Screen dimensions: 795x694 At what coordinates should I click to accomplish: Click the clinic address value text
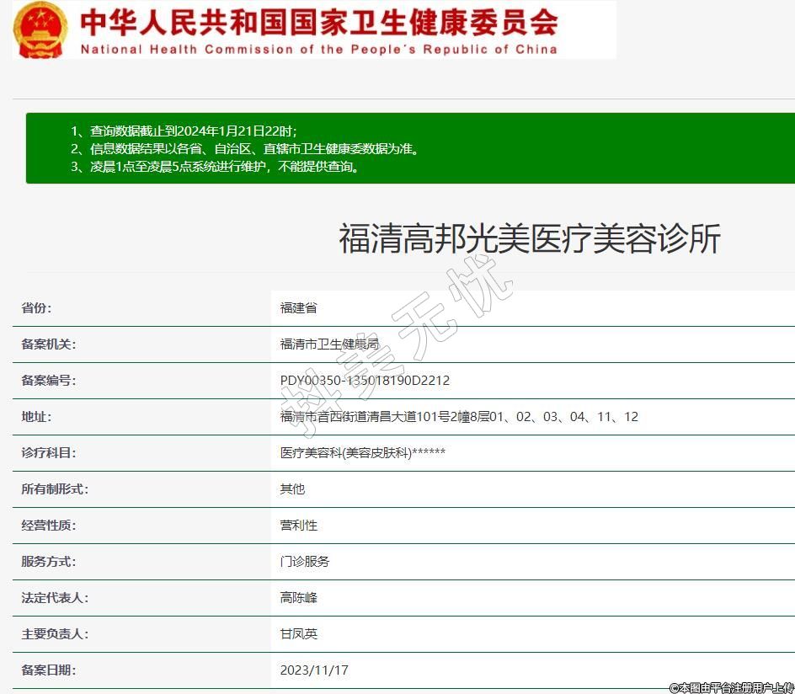[459, 417]
